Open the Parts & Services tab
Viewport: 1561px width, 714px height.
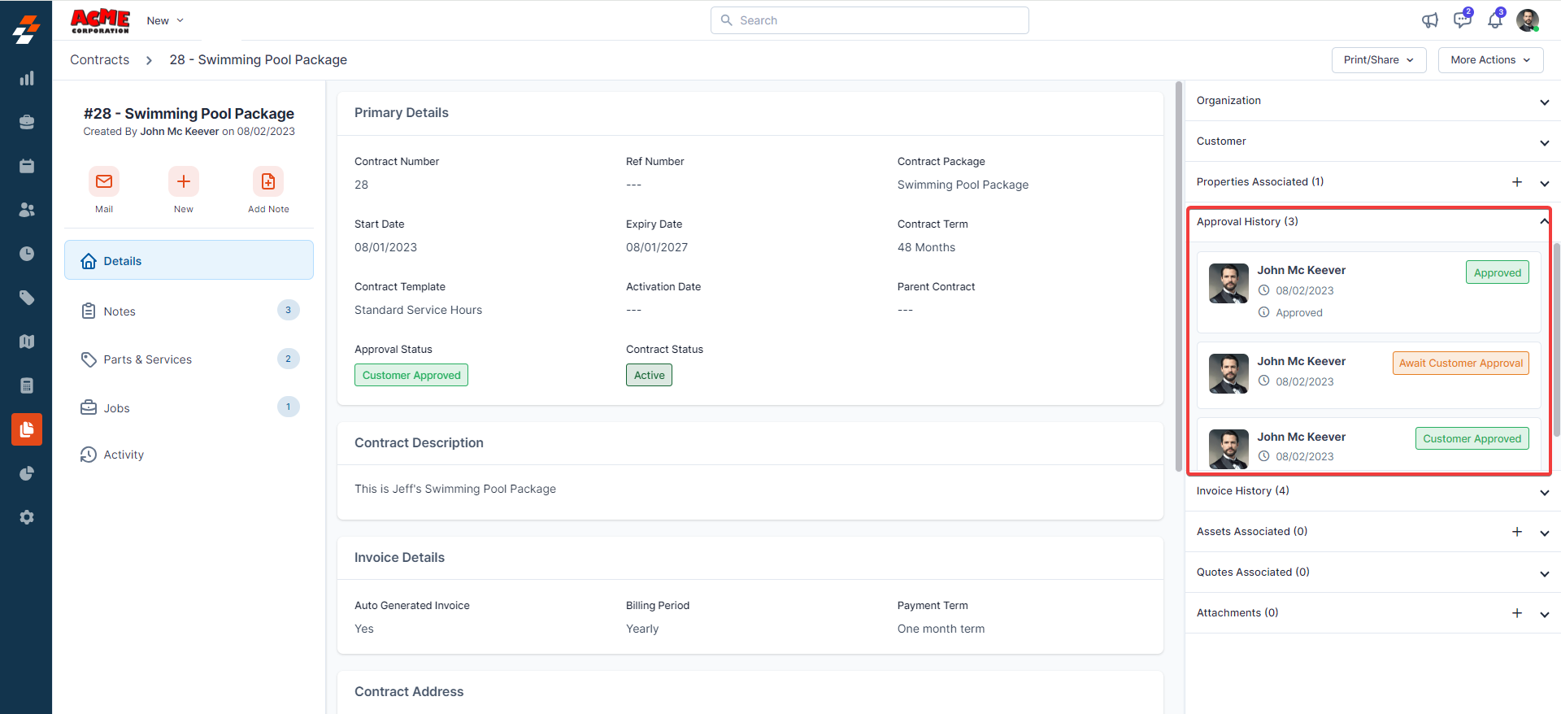[147, 359]
